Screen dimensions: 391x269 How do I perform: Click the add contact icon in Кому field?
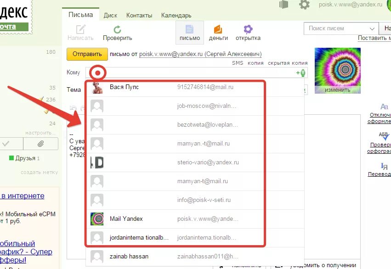(301, 73)
